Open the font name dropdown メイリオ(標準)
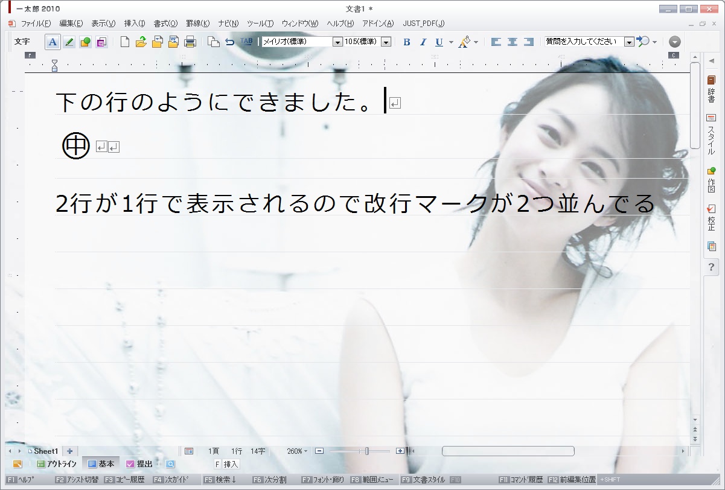The width and height of the screenshot is (725, 490). point(337,42)
